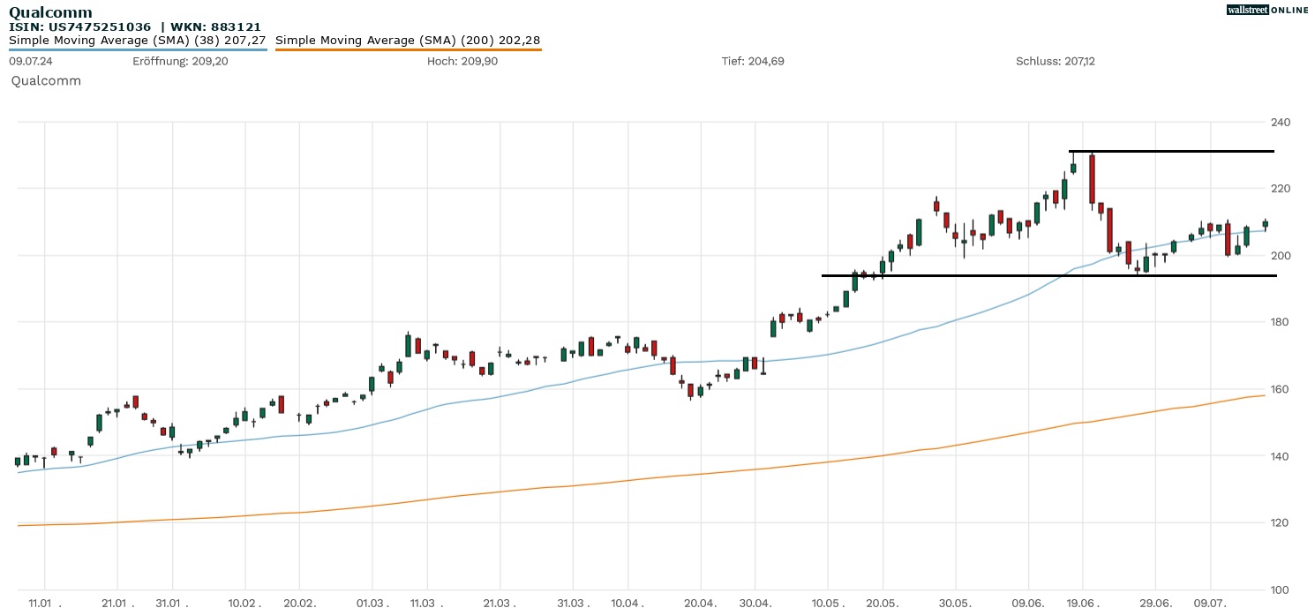Click the Eröffnung 209,20 value

(x=180, y=61)
